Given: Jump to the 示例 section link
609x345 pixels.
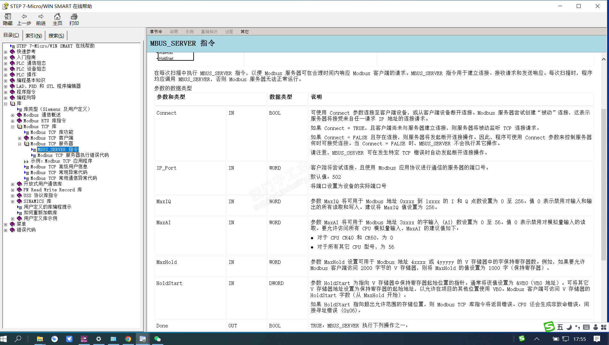Looking at the screenshot, I should [189, 32].
